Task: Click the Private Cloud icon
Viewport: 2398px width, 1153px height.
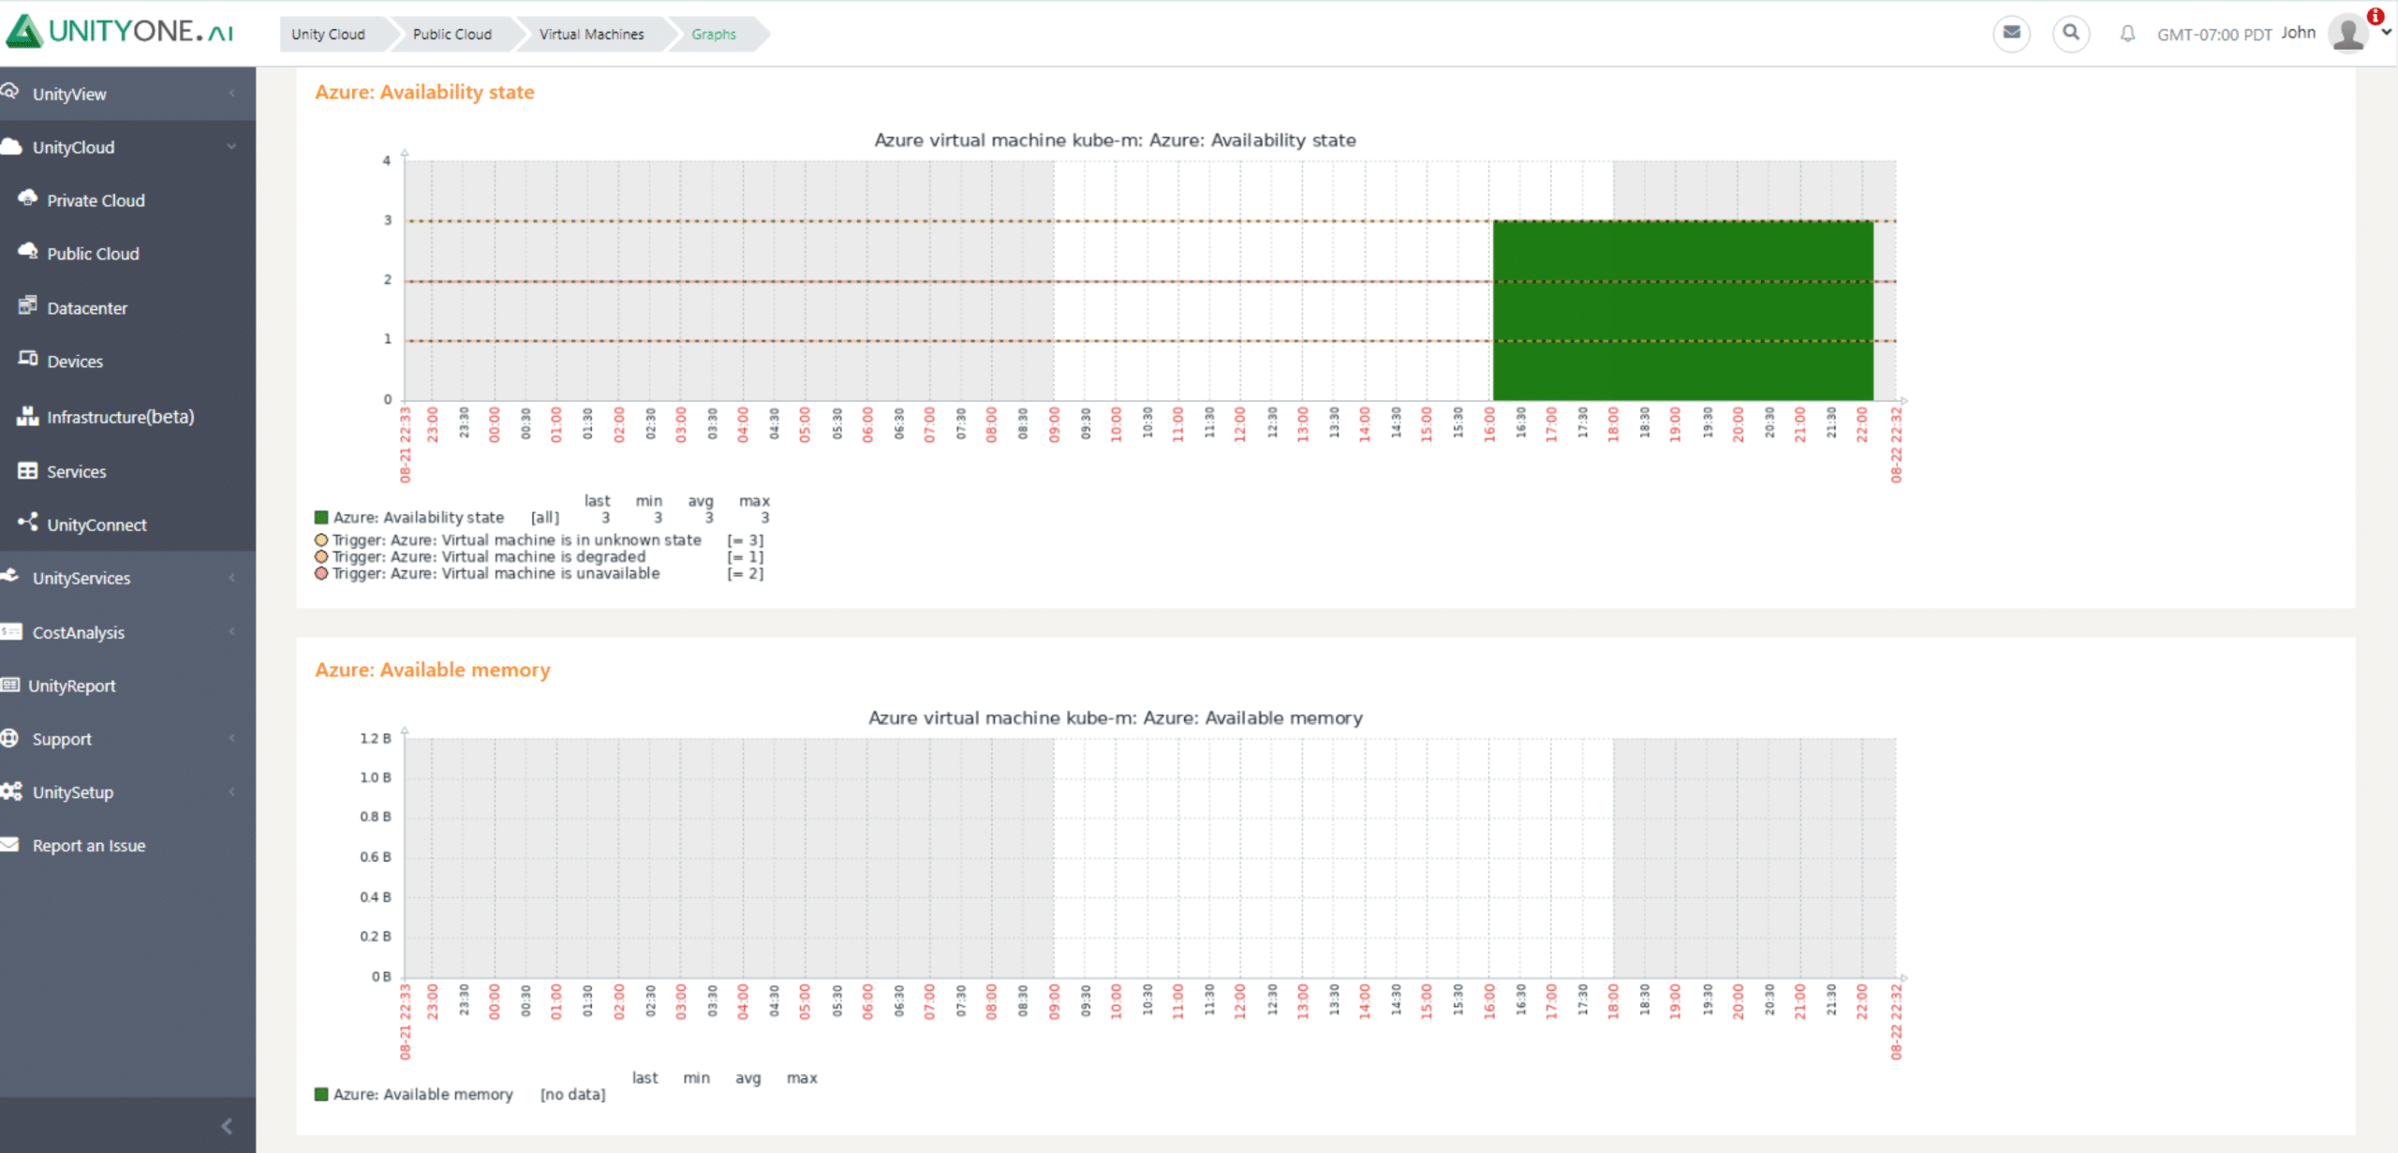Action: click(x=28, y=198)
